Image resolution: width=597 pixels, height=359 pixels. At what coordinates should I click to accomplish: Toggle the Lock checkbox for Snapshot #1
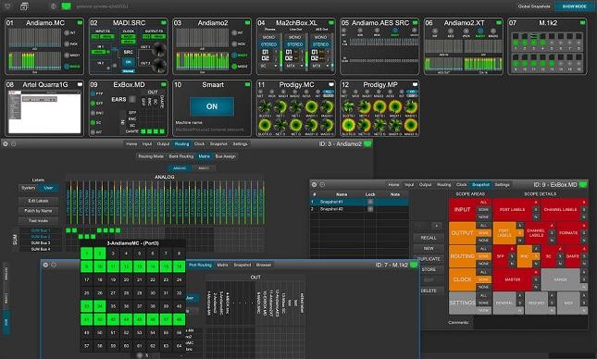(x=370, y=202)
